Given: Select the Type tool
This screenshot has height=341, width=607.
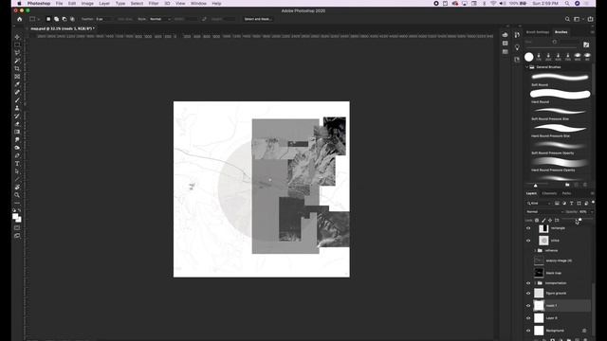Looking at the screenshot, I should [17, 164].
